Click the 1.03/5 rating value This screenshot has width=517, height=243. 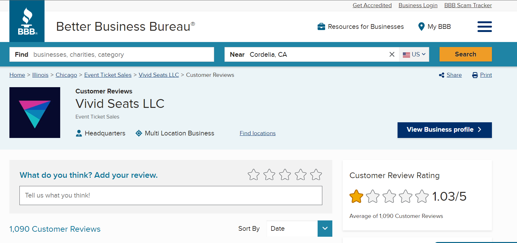(x=449, y=197)
